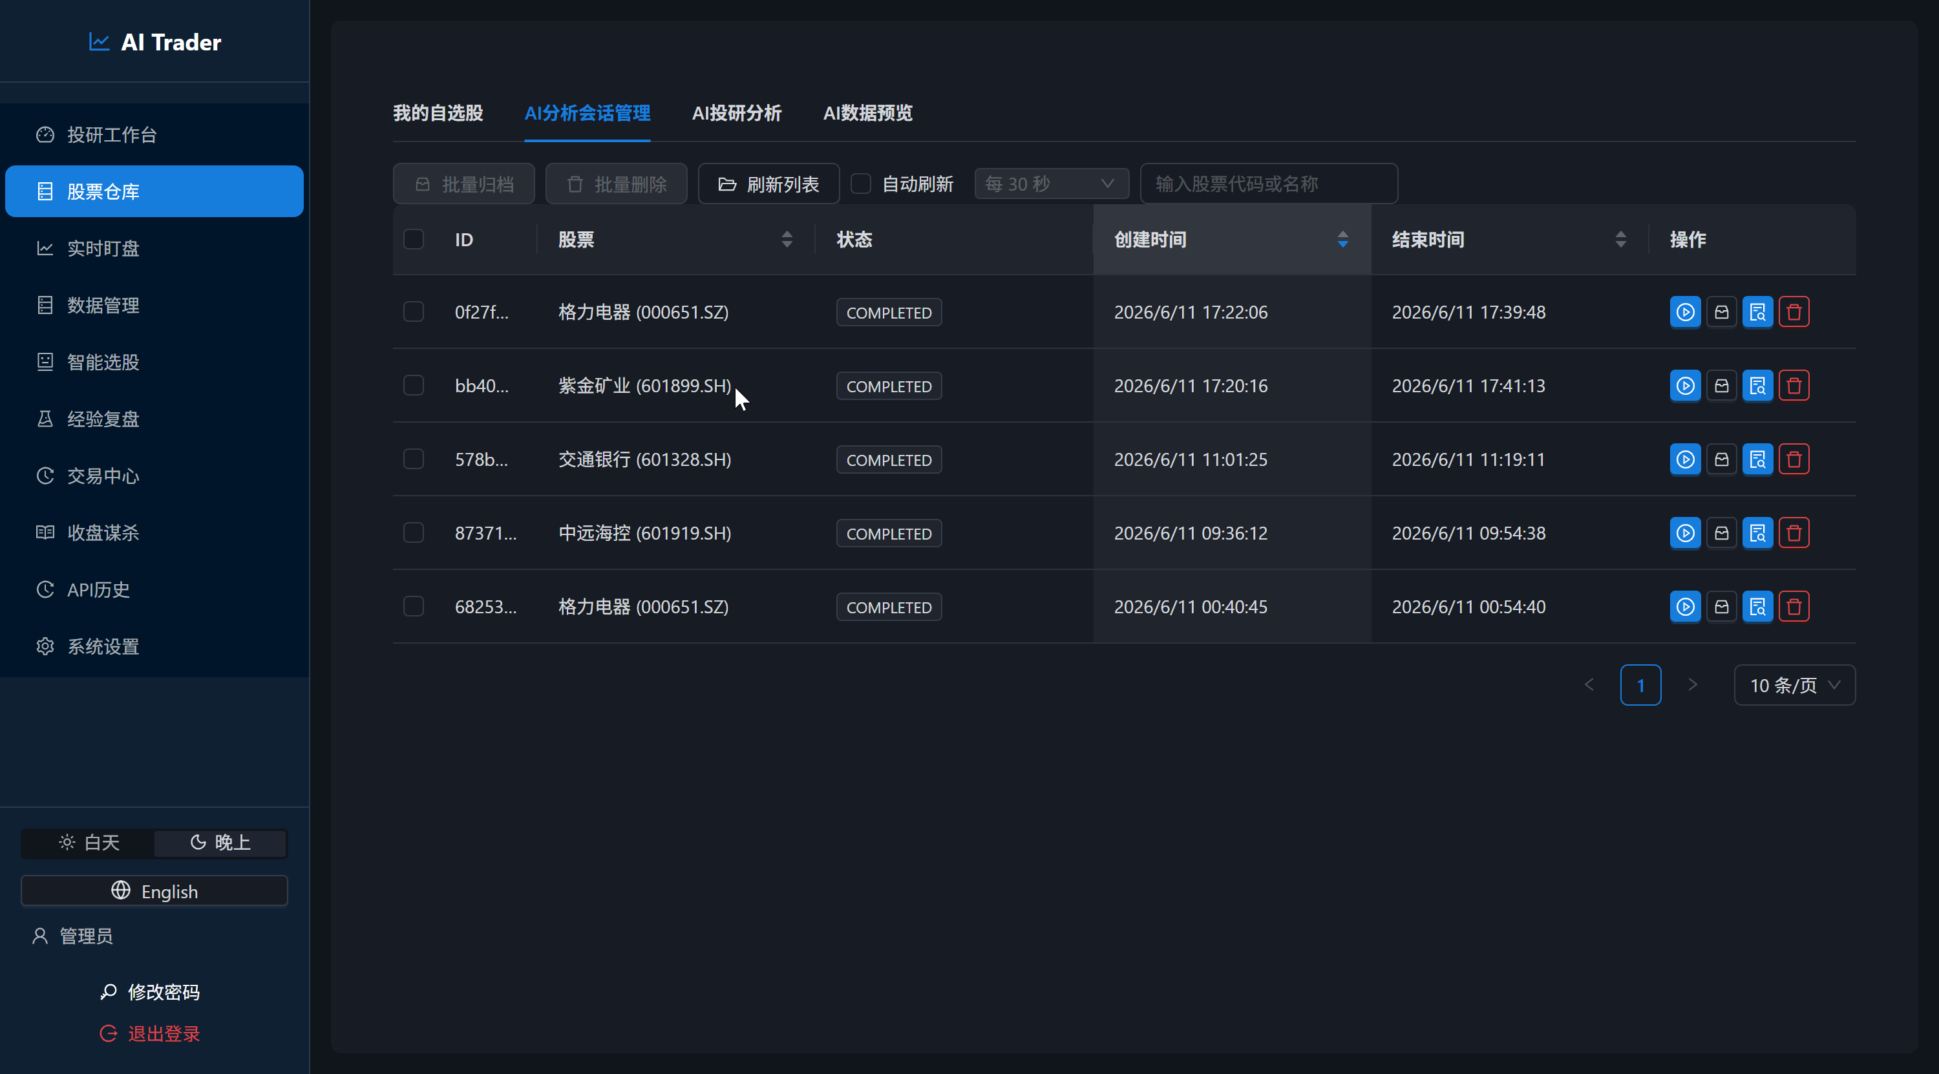1939x1074 pixels.
Task: Select page 1 in pagination
Action: (x=1640, y=685)
